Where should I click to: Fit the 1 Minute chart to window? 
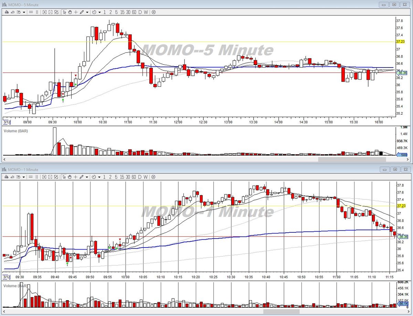56,177
